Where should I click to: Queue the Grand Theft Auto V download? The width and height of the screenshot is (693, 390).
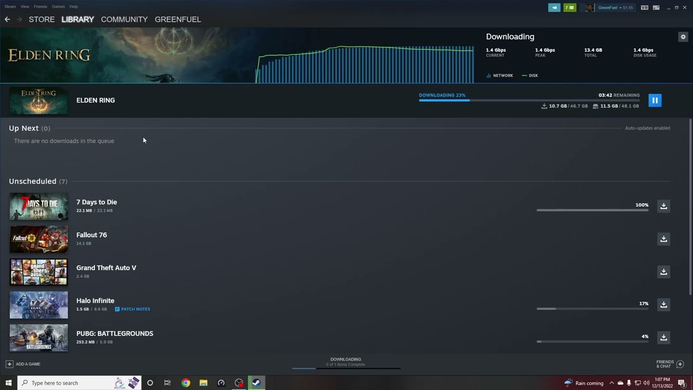[x=663, y=272]
